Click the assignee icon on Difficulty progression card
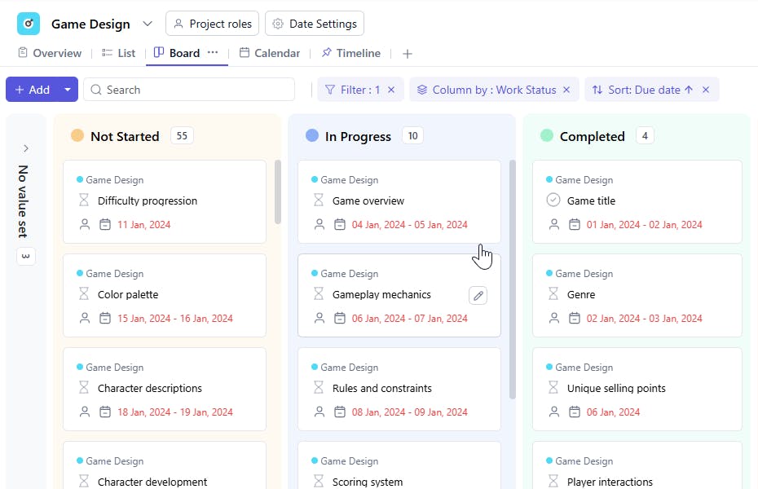758x489 pixels. (84, 225)
